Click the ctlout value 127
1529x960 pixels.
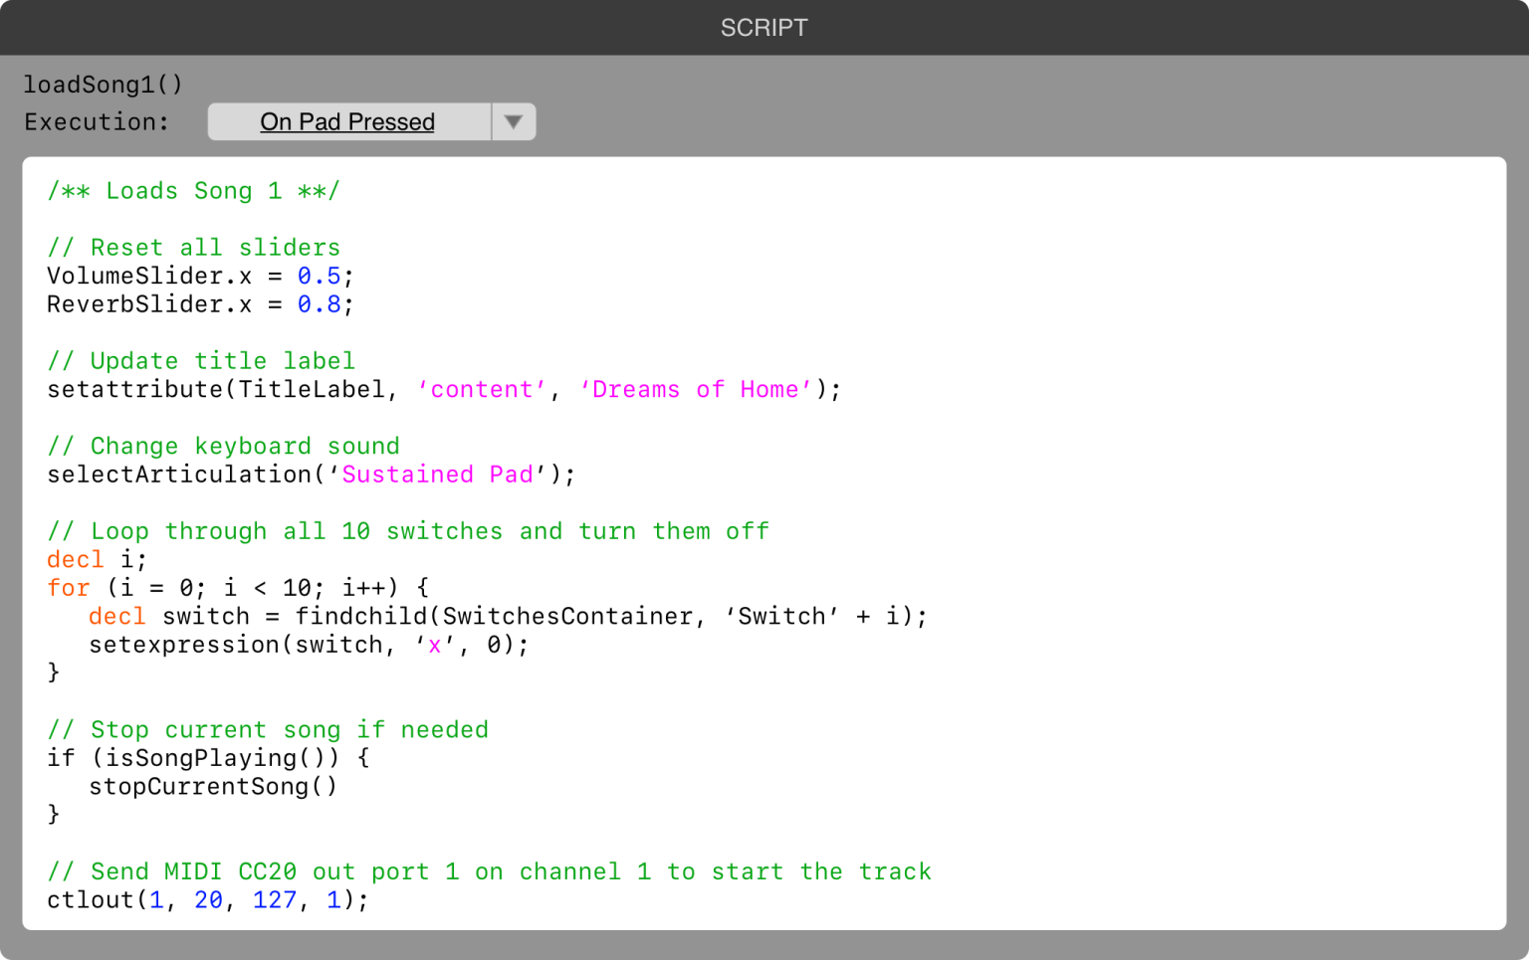(275, 900)
